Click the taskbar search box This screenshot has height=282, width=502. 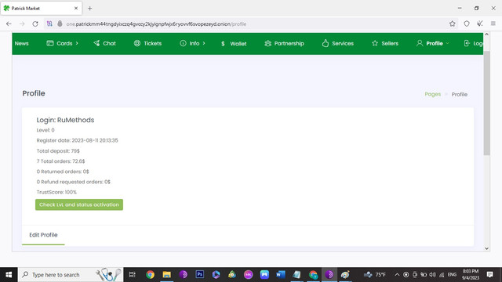pyautogui.click(x=71, y=275)
